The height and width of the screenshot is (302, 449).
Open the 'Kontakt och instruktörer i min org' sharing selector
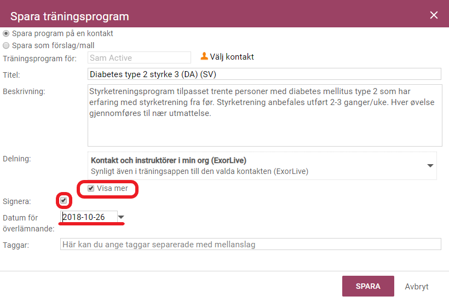coord(262,166)
